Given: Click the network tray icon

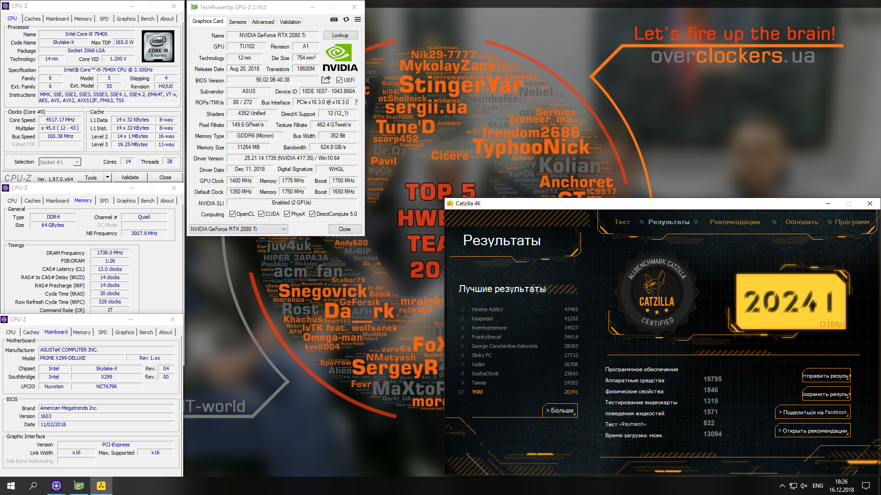Looking at the screenshot, I should click(793, 486).
